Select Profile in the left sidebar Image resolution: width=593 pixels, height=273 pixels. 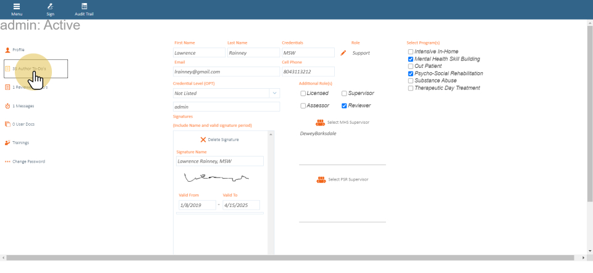[x=19, y=50]
